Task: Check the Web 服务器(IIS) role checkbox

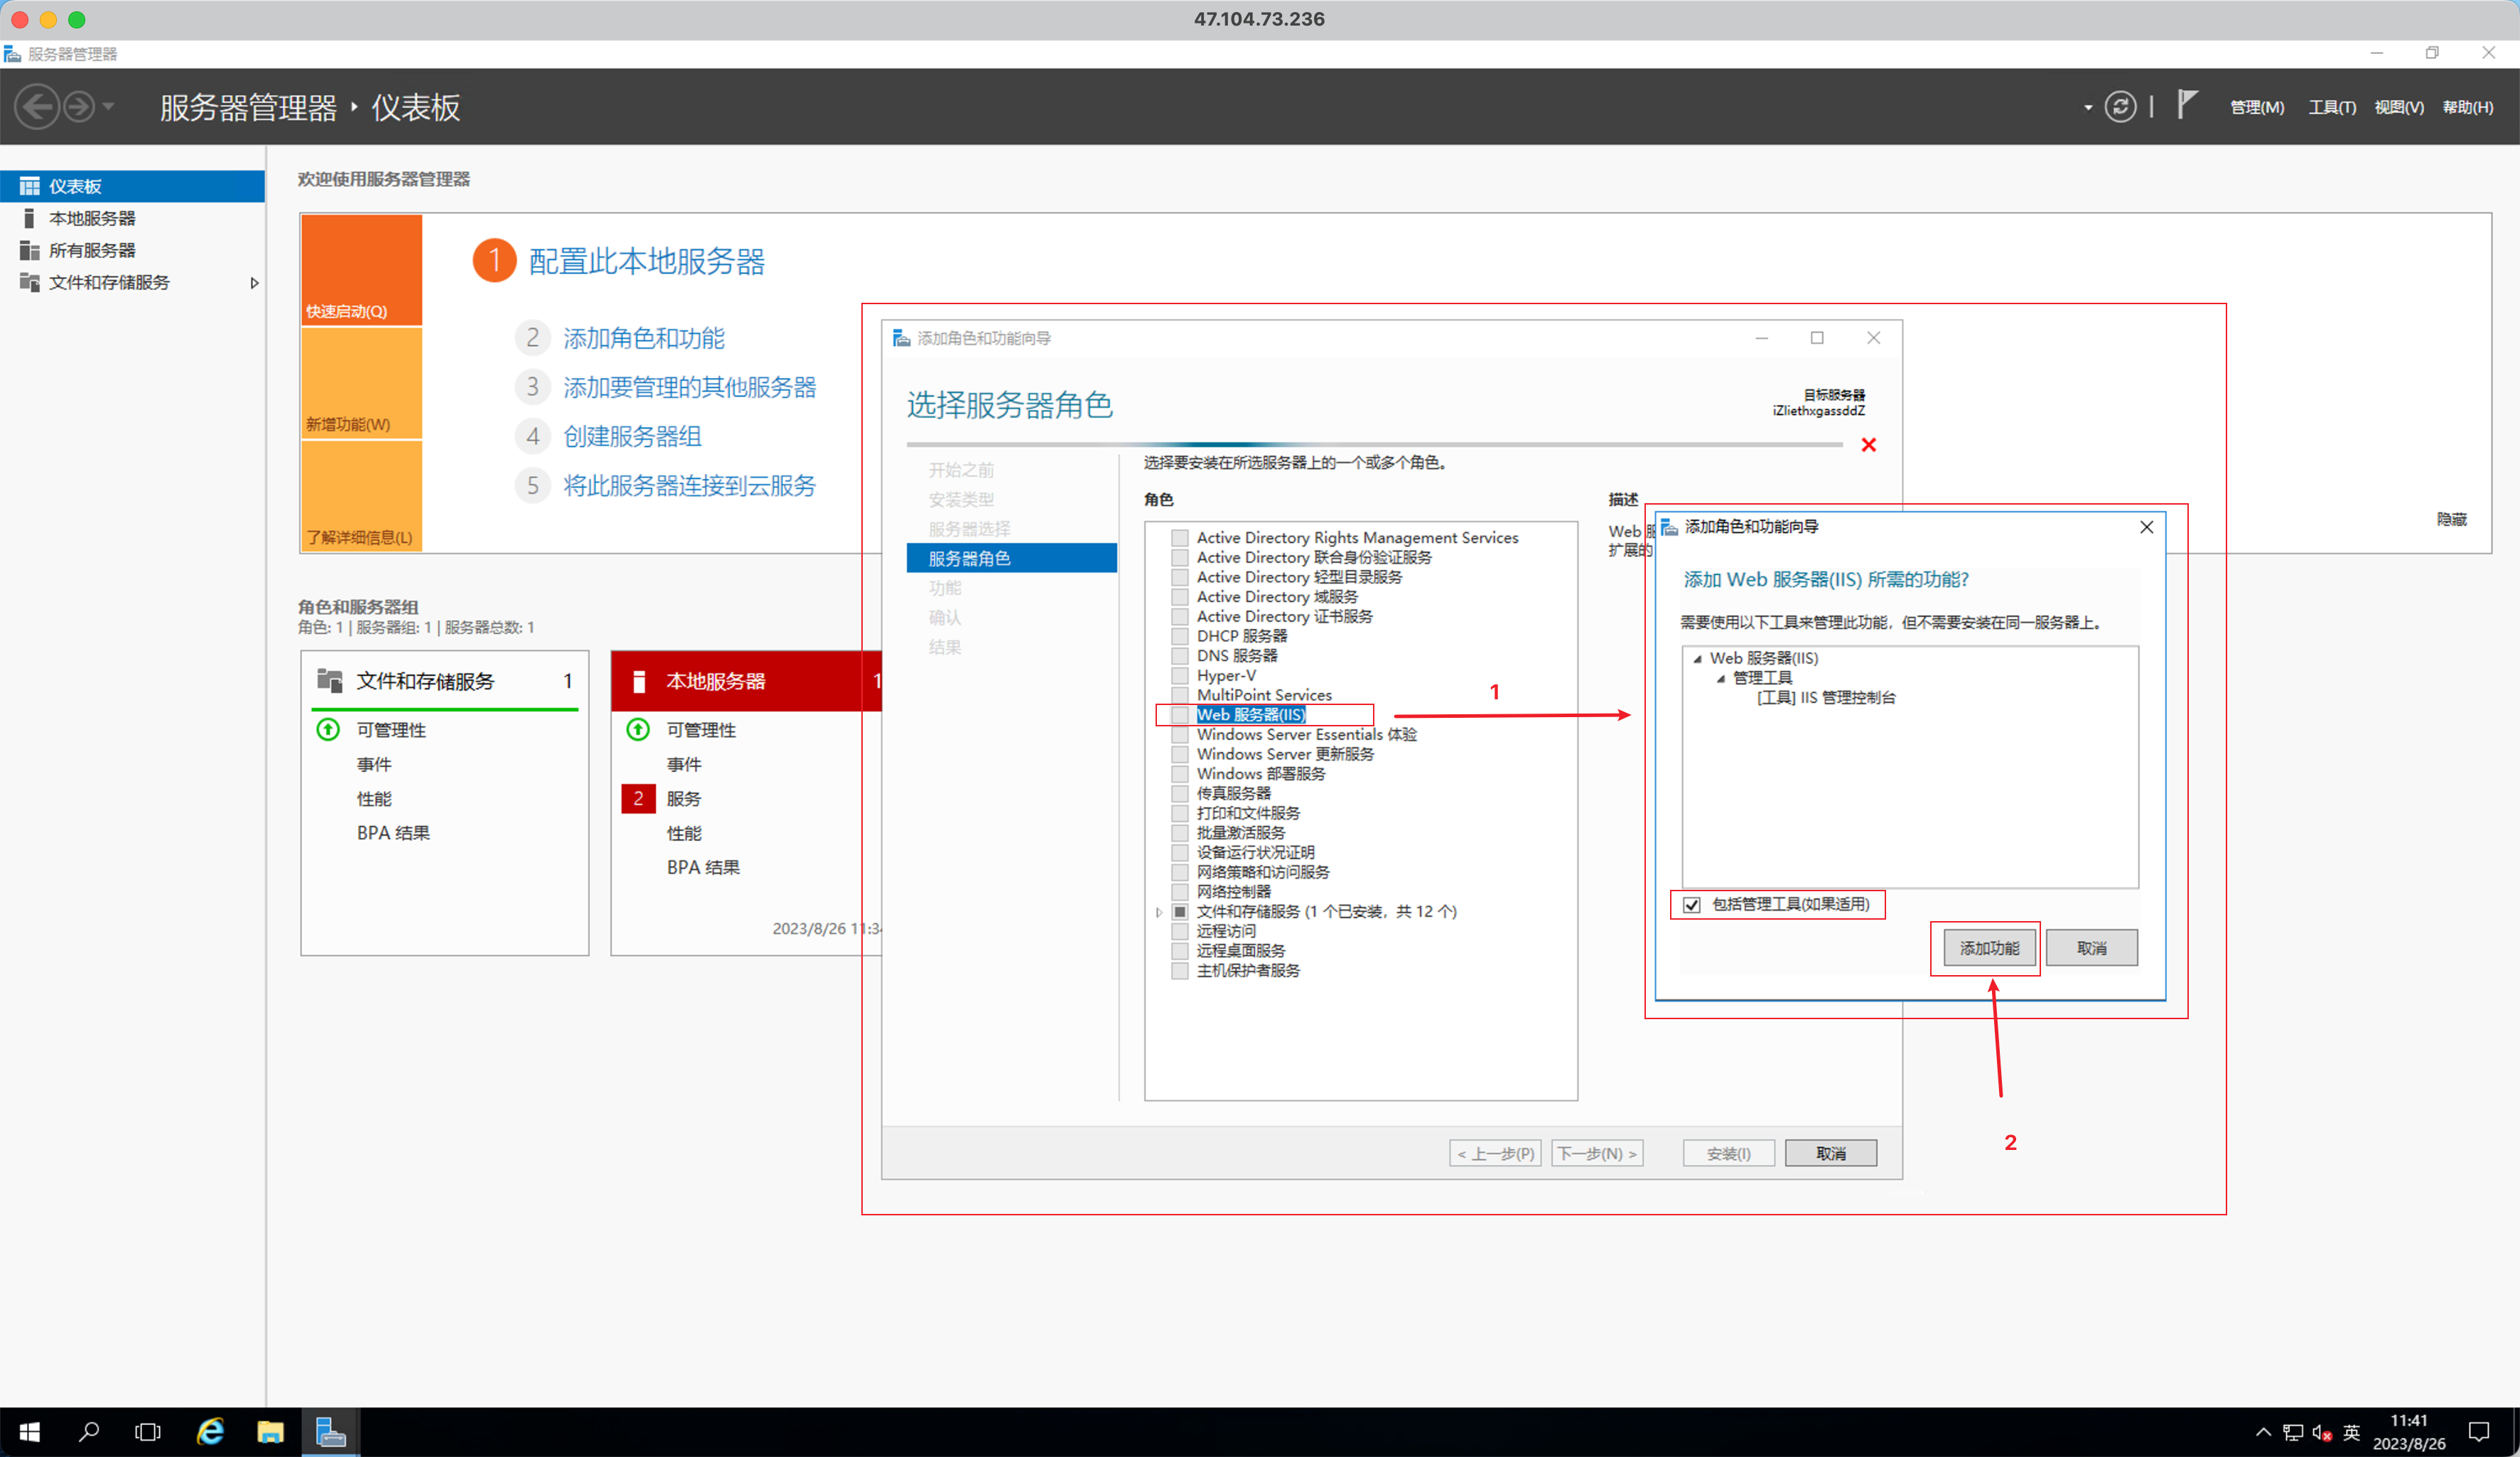Action: [x=1179, y=714]
